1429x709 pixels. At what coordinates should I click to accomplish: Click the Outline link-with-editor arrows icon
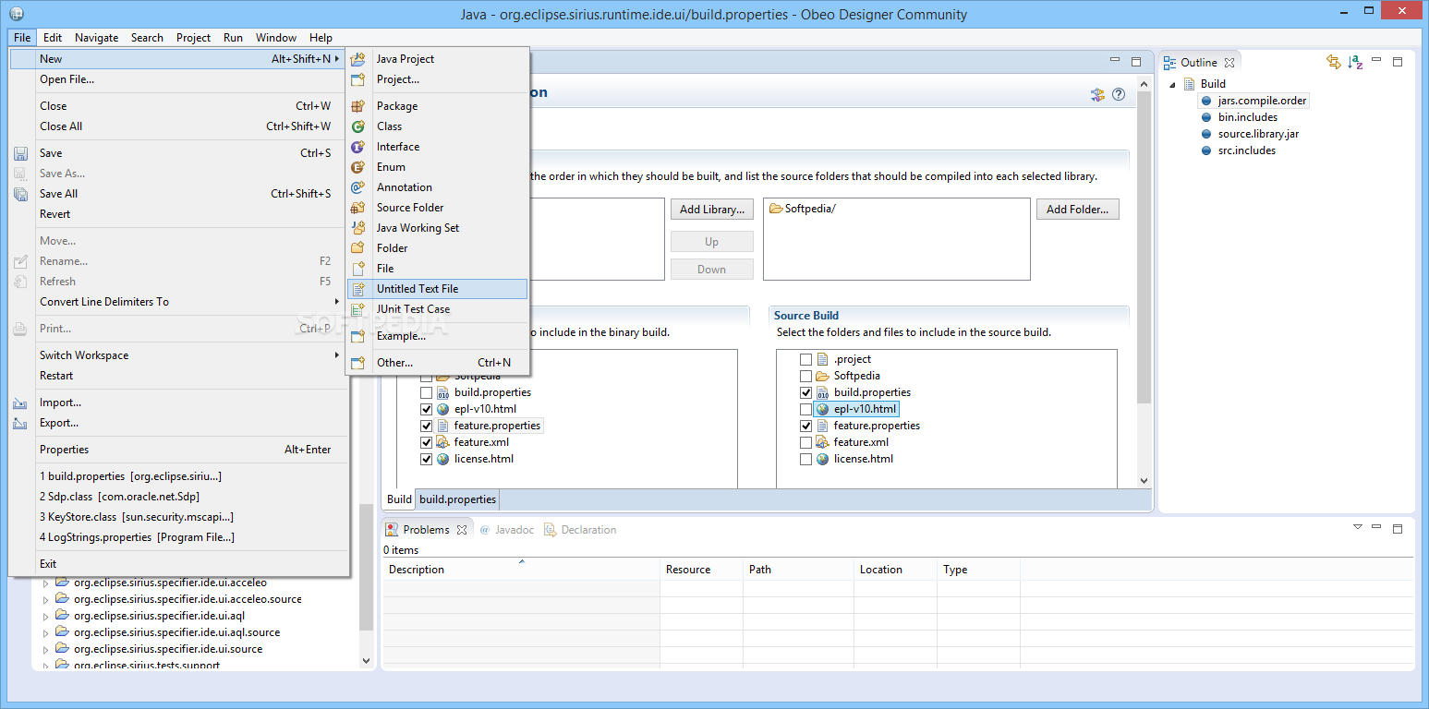click(x=1333, y=62)
